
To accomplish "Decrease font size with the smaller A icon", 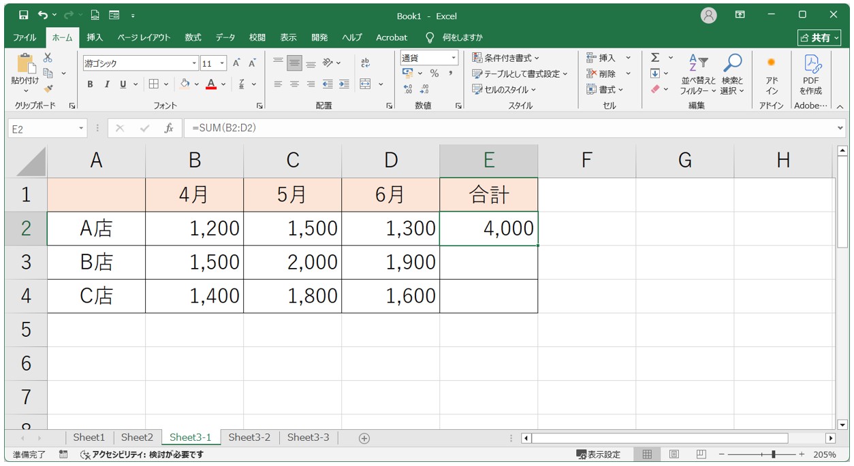I will point(252,63).
